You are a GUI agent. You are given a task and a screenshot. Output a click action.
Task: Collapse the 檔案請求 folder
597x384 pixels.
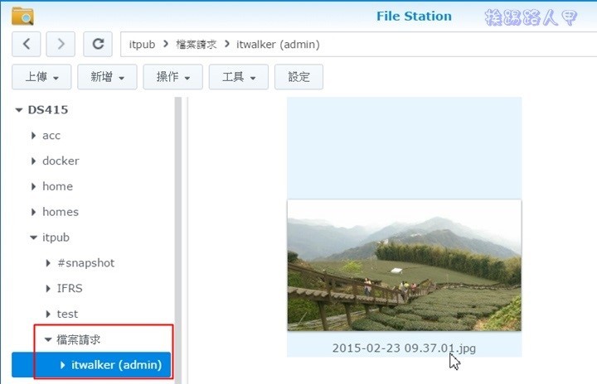(48, 339)
